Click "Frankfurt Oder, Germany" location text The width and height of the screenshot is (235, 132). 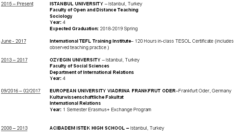(205, 91)
